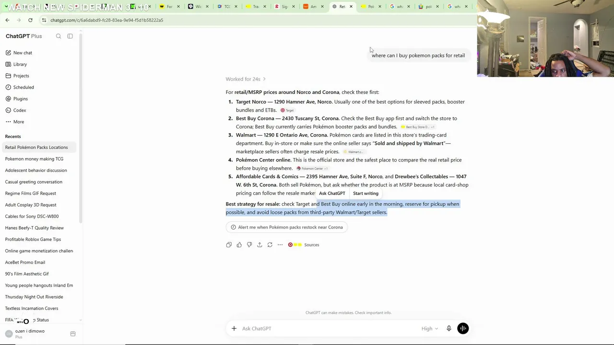Image resolution: width=614 pixels, height=345 pixels.
Task: Regenerate the response
Action: [x=270, y=245]
